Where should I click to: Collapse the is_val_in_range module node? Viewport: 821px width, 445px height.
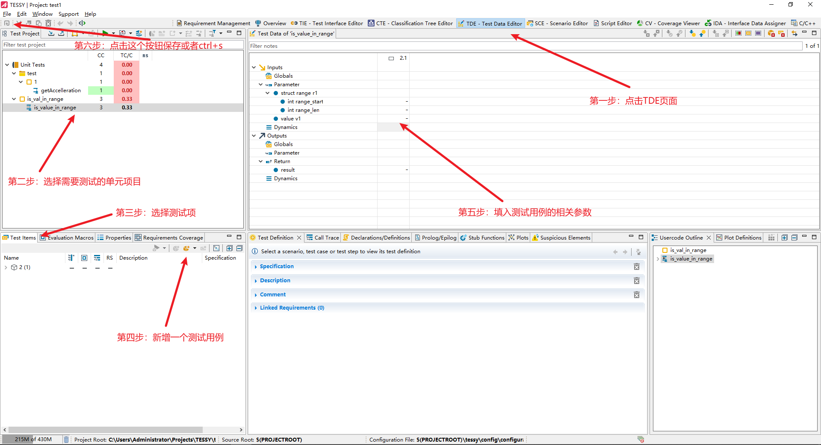(x=14, y=99)
